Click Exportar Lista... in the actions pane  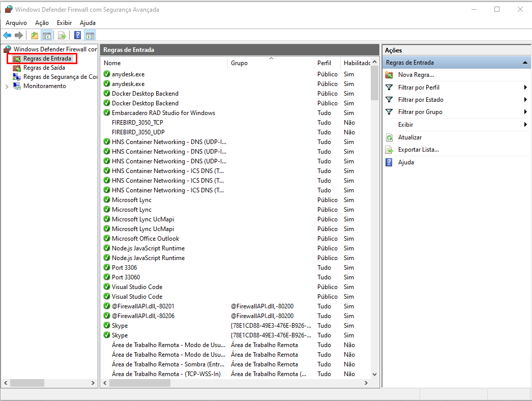[418, 150]
